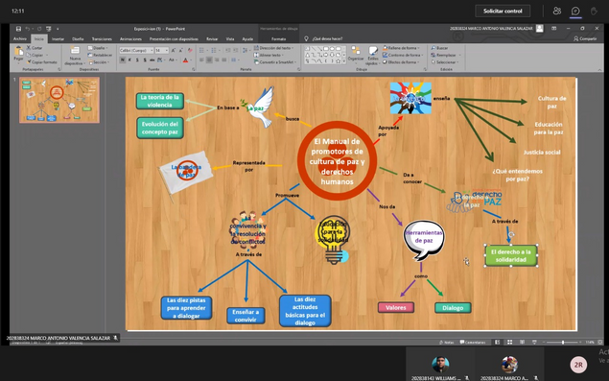The width and height of the screenshot is (609, 381).
Task: Switch to Normal view icon
Action: [497, 342]
